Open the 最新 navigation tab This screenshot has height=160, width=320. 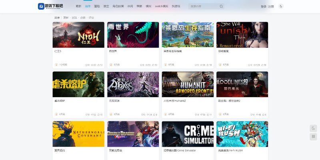pyautogui.click(x=78, y=6)
